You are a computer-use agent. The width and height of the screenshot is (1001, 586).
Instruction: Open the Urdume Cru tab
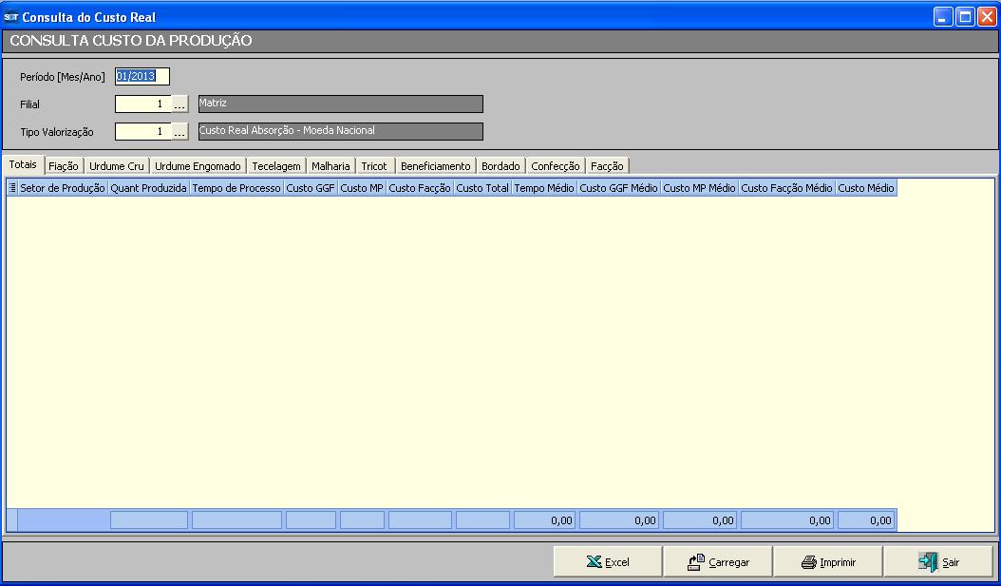coord(117,166)
